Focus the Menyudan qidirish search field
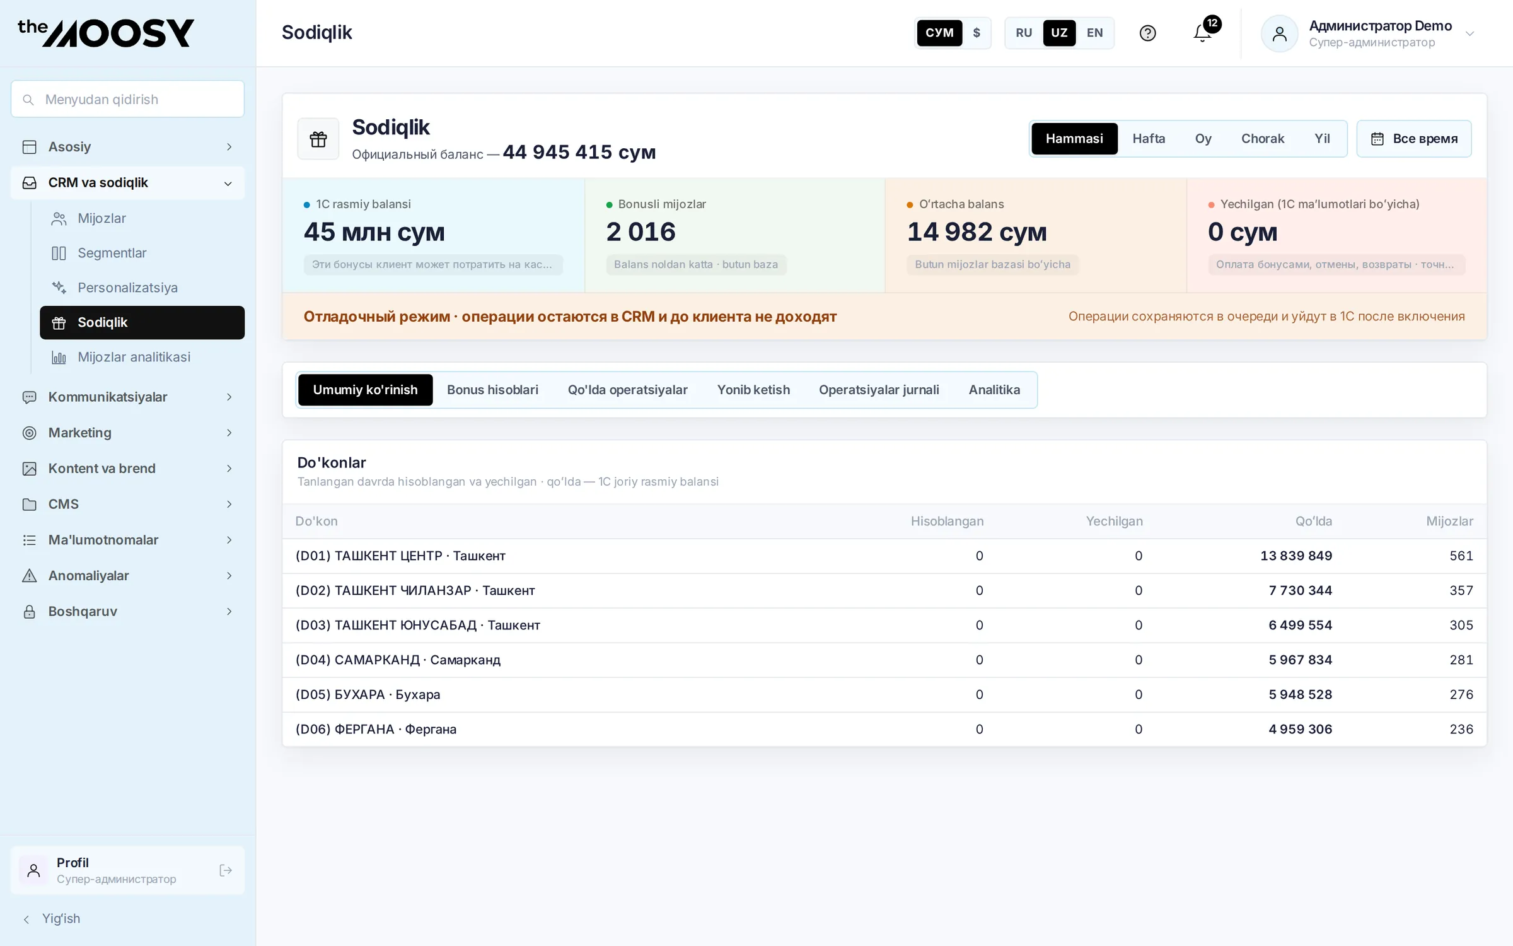 click(x=127, y=99)
